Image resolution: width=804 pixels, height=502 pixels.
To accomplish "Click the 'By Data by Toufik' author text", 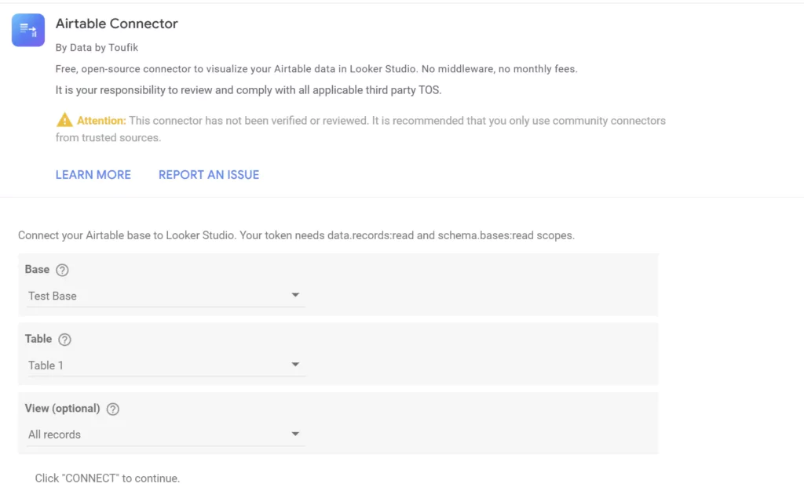I will 97,48.
